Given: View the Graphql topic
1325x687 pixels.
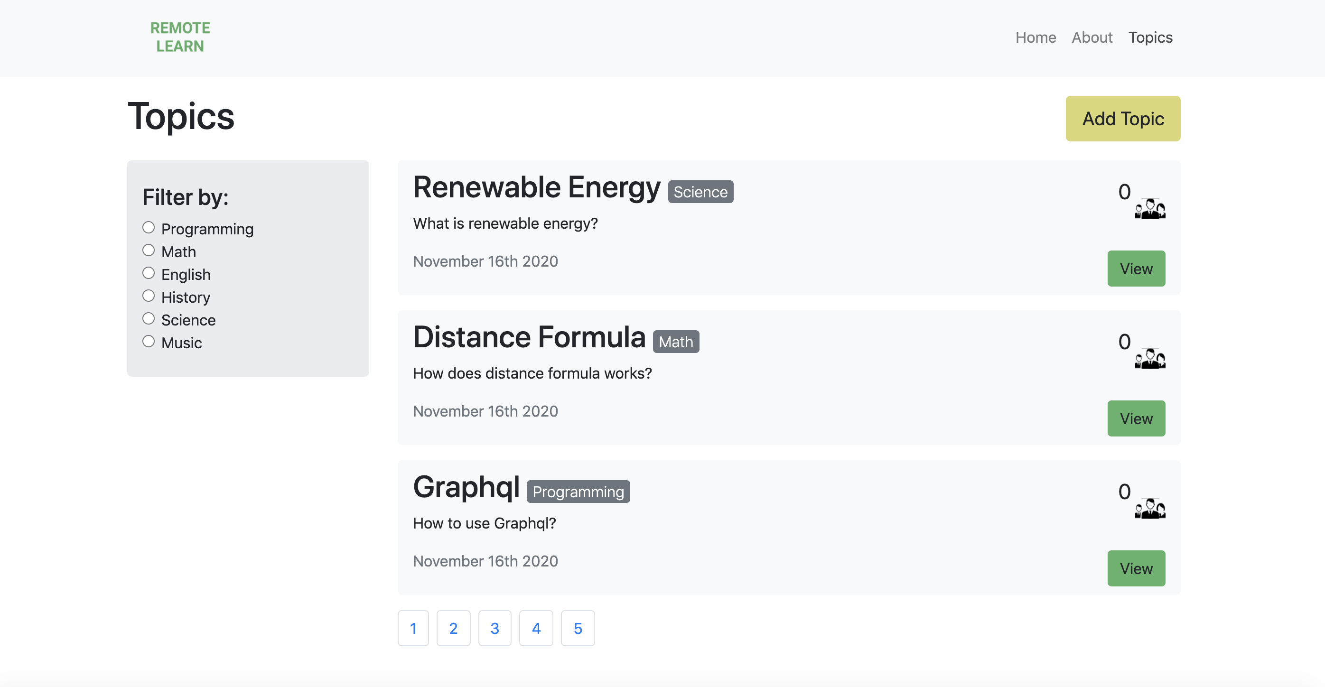Looking at the screenshot, I should click(1136, 568).
